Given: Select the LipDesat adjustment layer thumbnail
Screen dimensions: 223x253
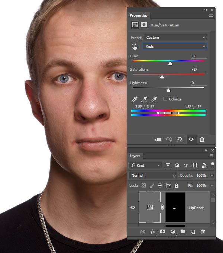Looking at the screenshot, I should (x=150, y=207).
